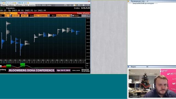Viewport: 176px width, 99px height.
Task: Click the Apr 16-17, 2012 date badge
Action: (64, 70)
